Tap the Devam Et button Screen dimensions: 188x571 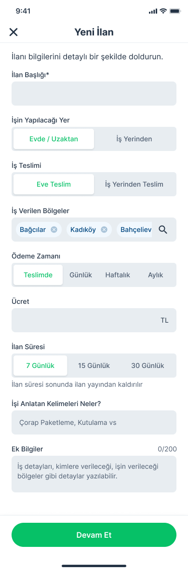94,535
